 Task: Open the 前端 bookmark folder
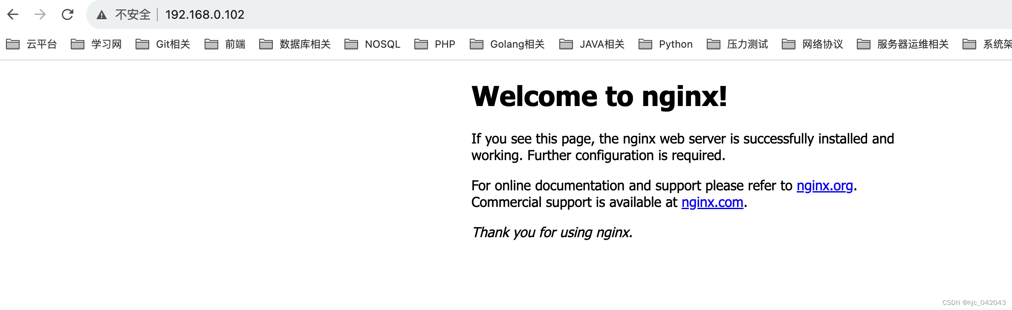225,44
